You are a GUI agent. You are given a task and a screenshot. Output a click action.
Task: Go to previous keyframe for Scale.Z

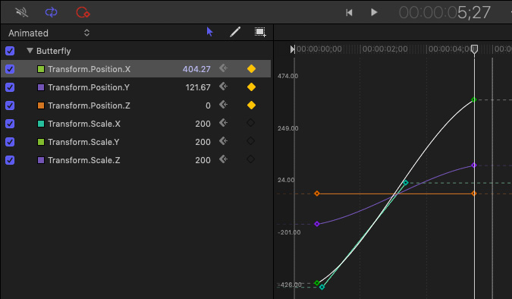(x=223, y=159)
